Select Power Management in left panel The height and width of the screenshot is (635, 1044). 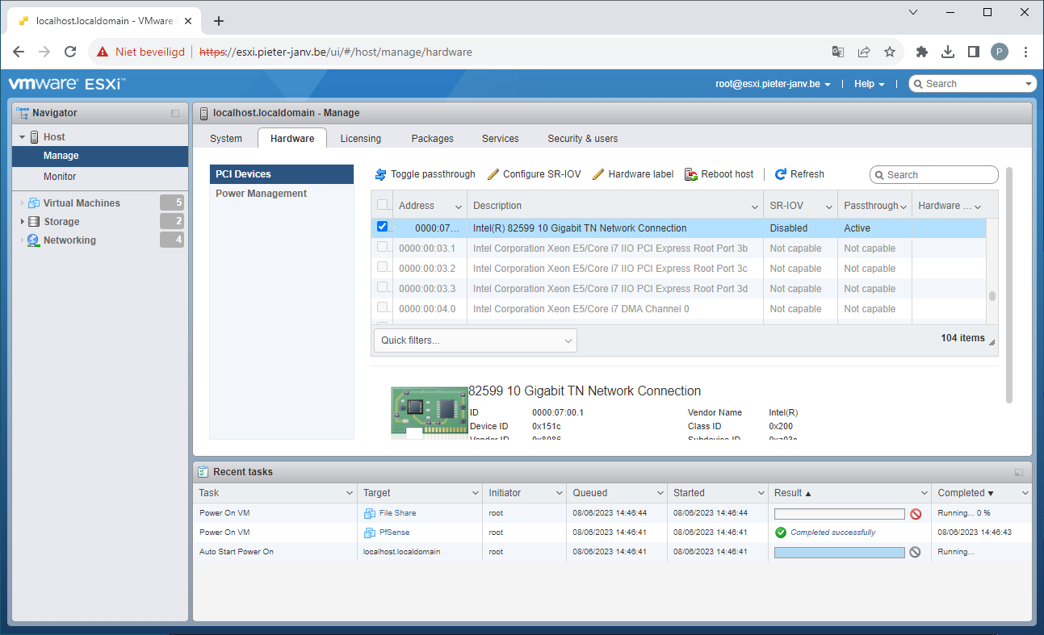[260, 193]
